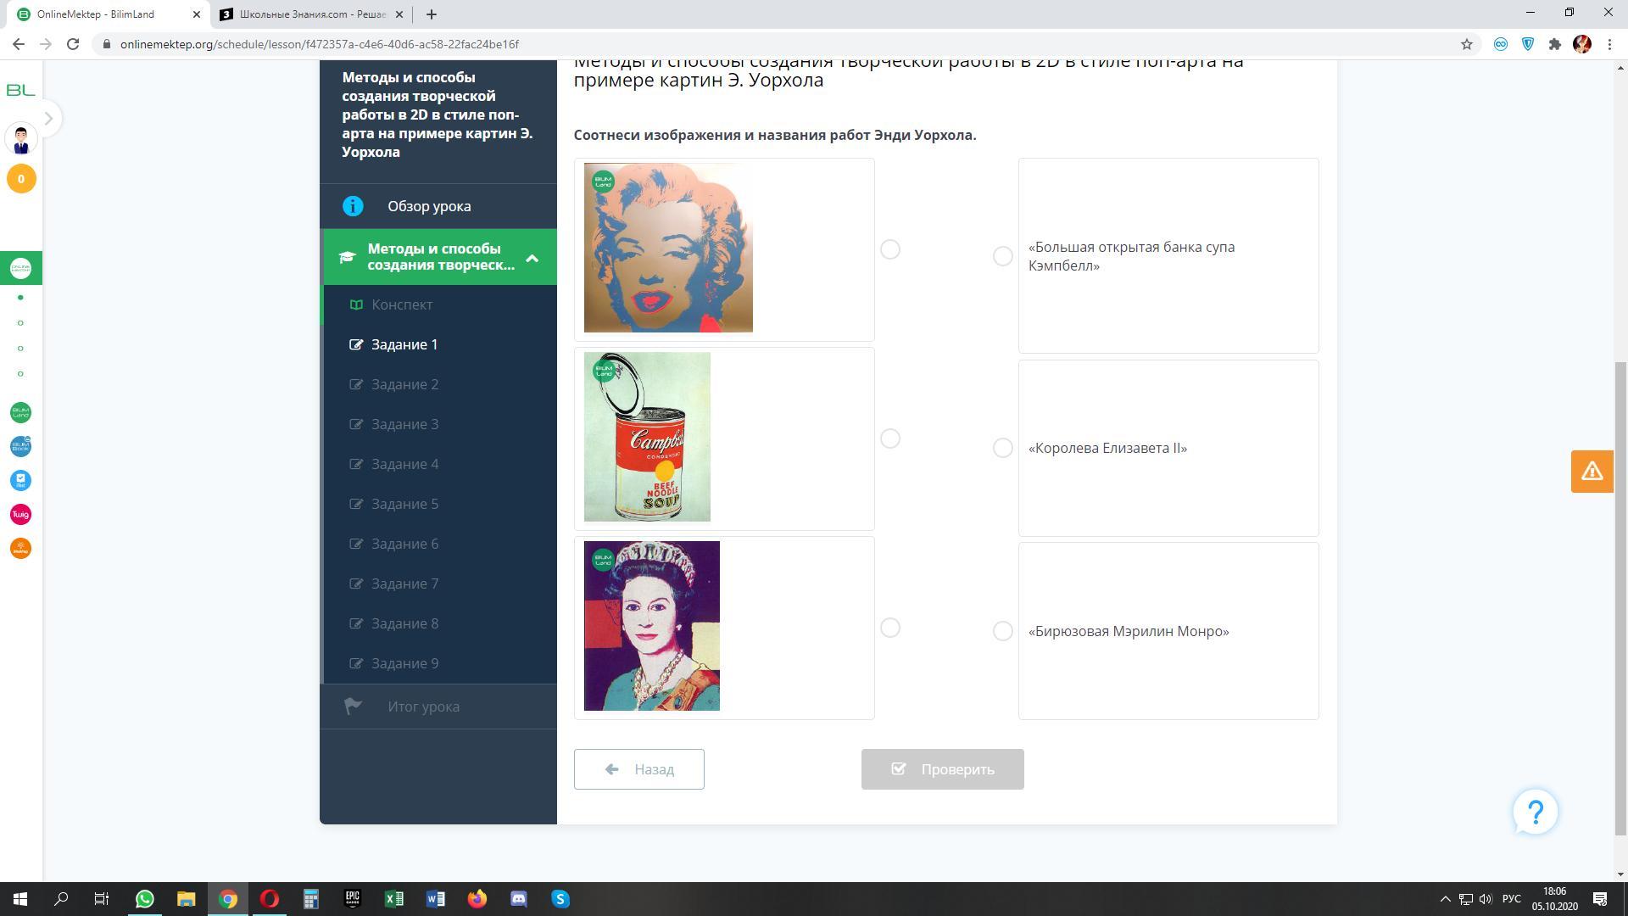Select Задание 4
The height and width of the screenshot is (916, 1628).
404,464
